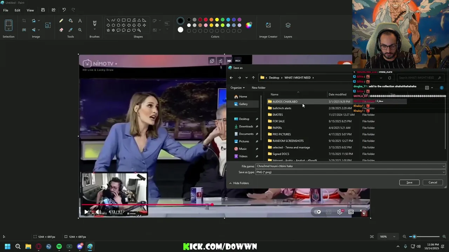449x252 pixels.
Task: Open the View menu
Action: [30, 10]
